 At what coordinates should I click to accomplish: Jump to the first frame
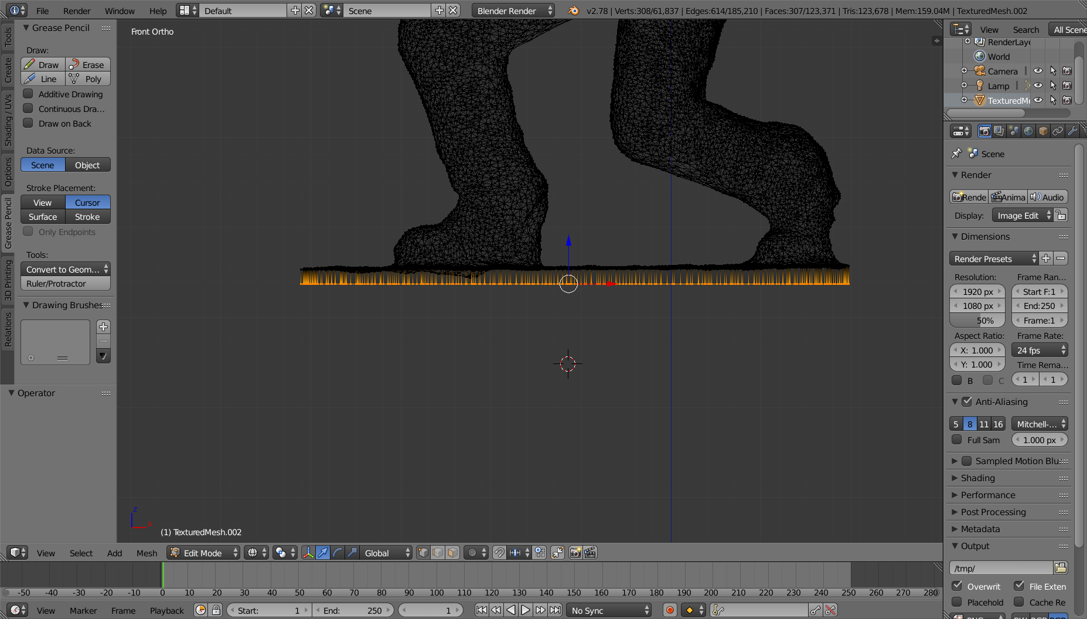coord(482,610)
